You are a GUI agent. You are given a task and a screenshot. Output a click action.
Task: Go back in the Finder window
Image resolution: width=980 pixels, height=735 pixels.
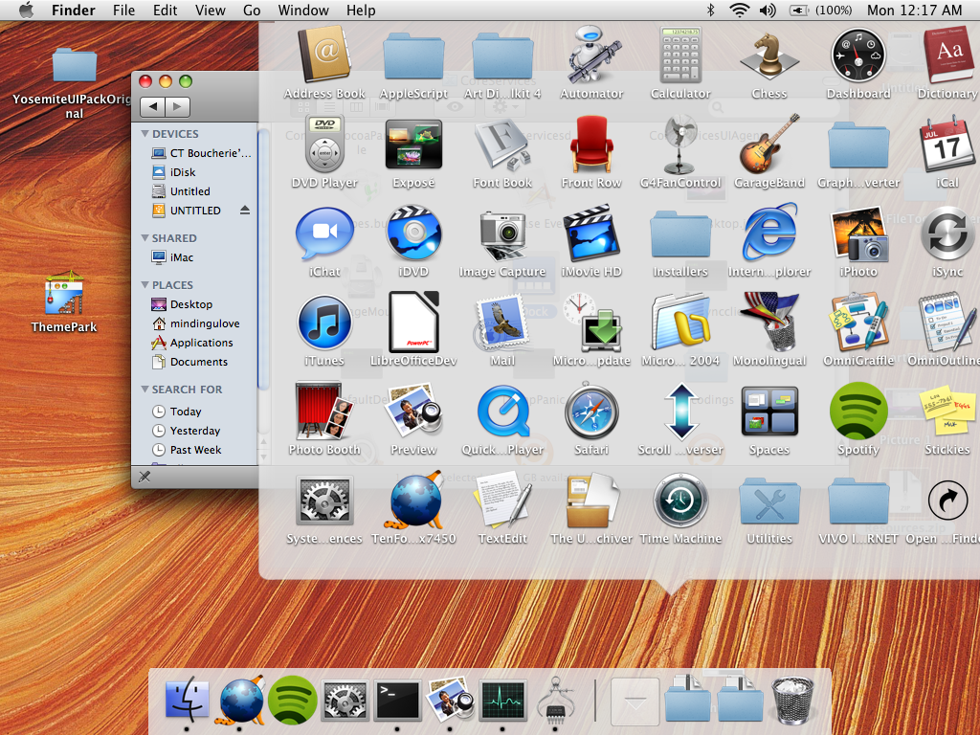153,107
